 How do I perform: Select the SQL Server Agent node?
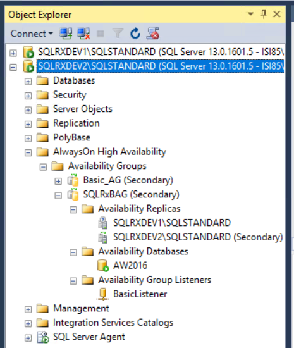tap(89, 337)
